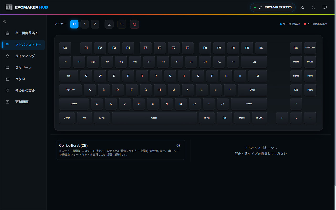The height and width of the screenshot is (210, 336).
Task: Open the feedback message icon
Action: pos(325,7)
